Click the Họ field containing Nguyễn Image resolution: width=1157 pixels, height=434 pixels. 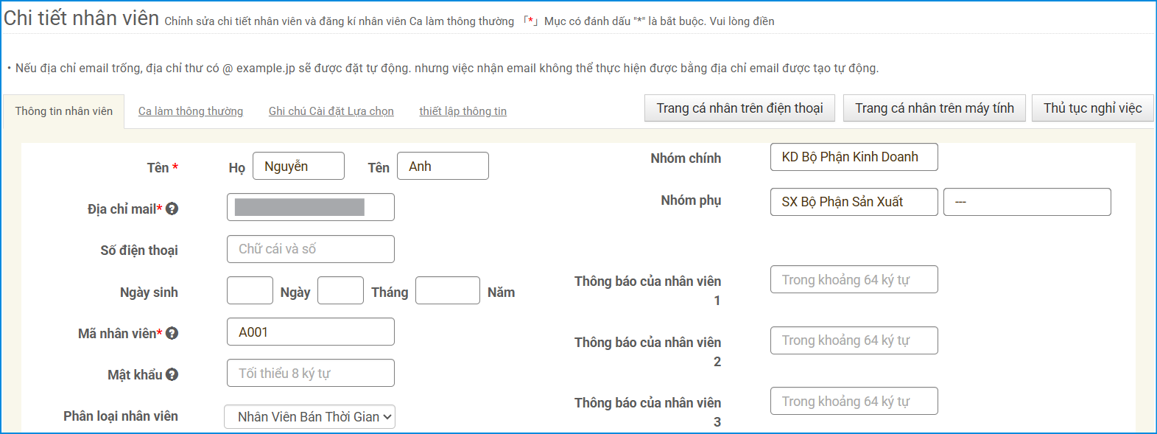click(298, 166)
